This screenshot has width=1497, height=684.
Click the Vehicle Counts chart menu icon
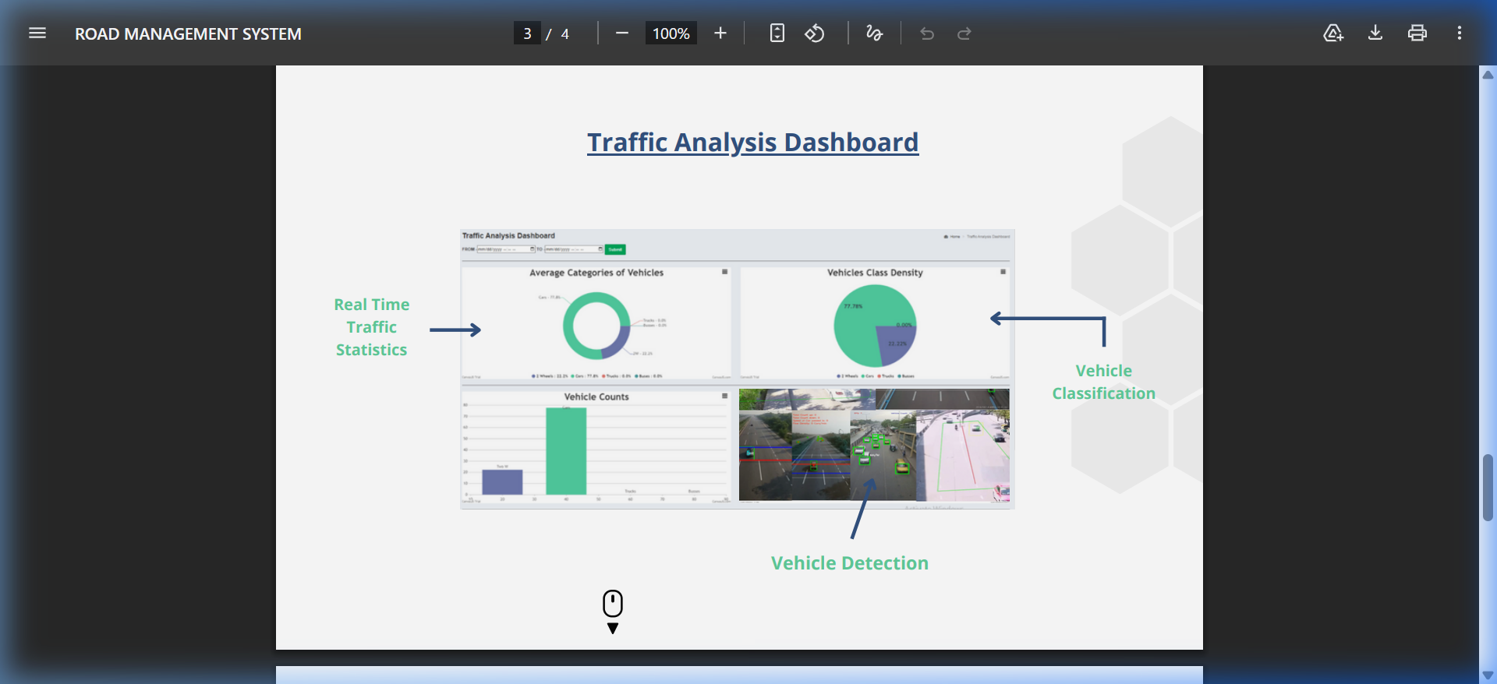[724, 397]
